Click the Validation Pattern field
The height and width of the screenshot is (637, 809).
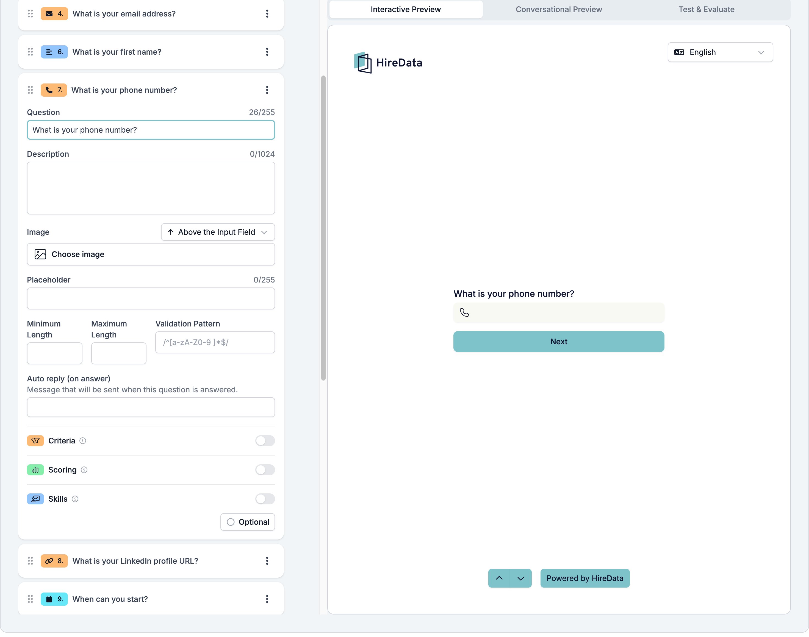click(x=215, y=342)
